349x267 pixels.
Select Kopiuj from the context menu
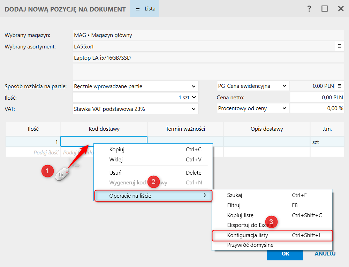117,150
